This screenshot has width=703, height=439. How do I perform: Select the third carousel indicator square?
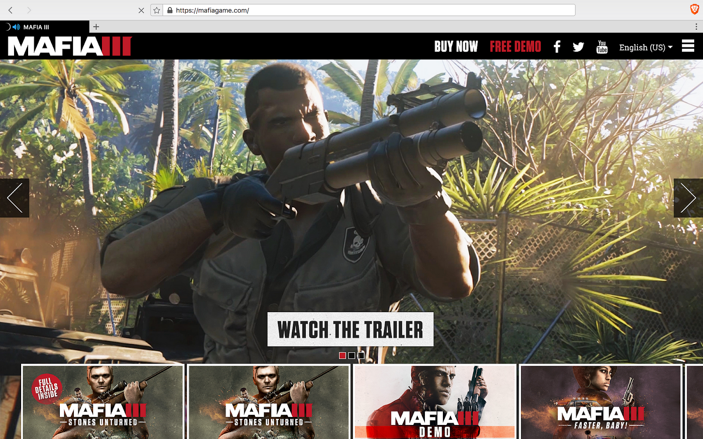click(x=361, y=356)
